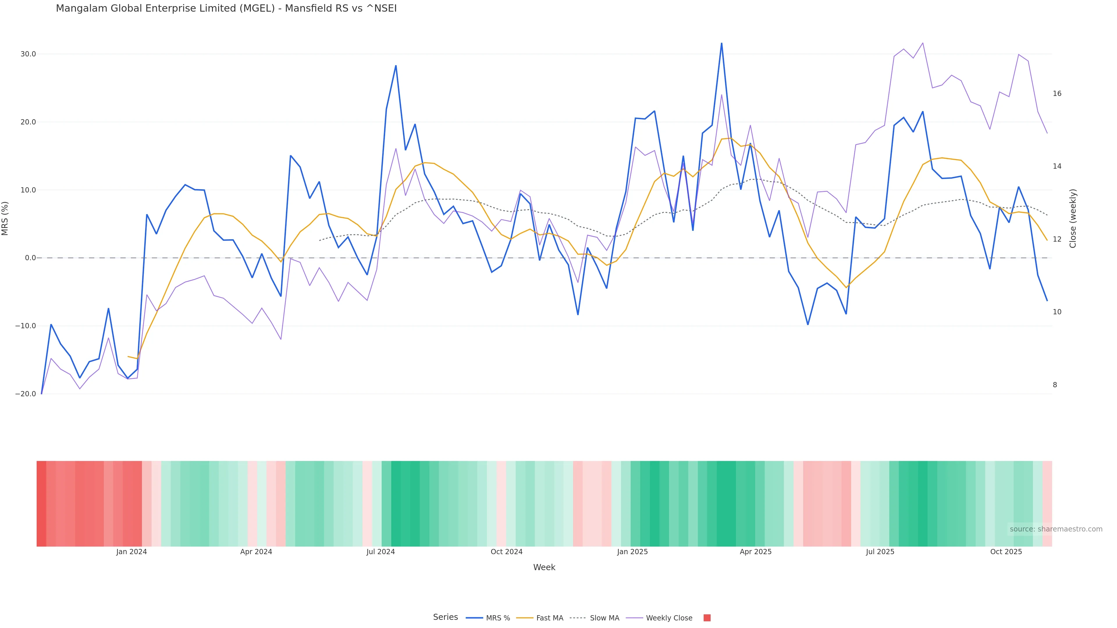Click the 30.0 y-axis tick label
This screenshot has width=1117, height=628.
[x=28, y=54]
